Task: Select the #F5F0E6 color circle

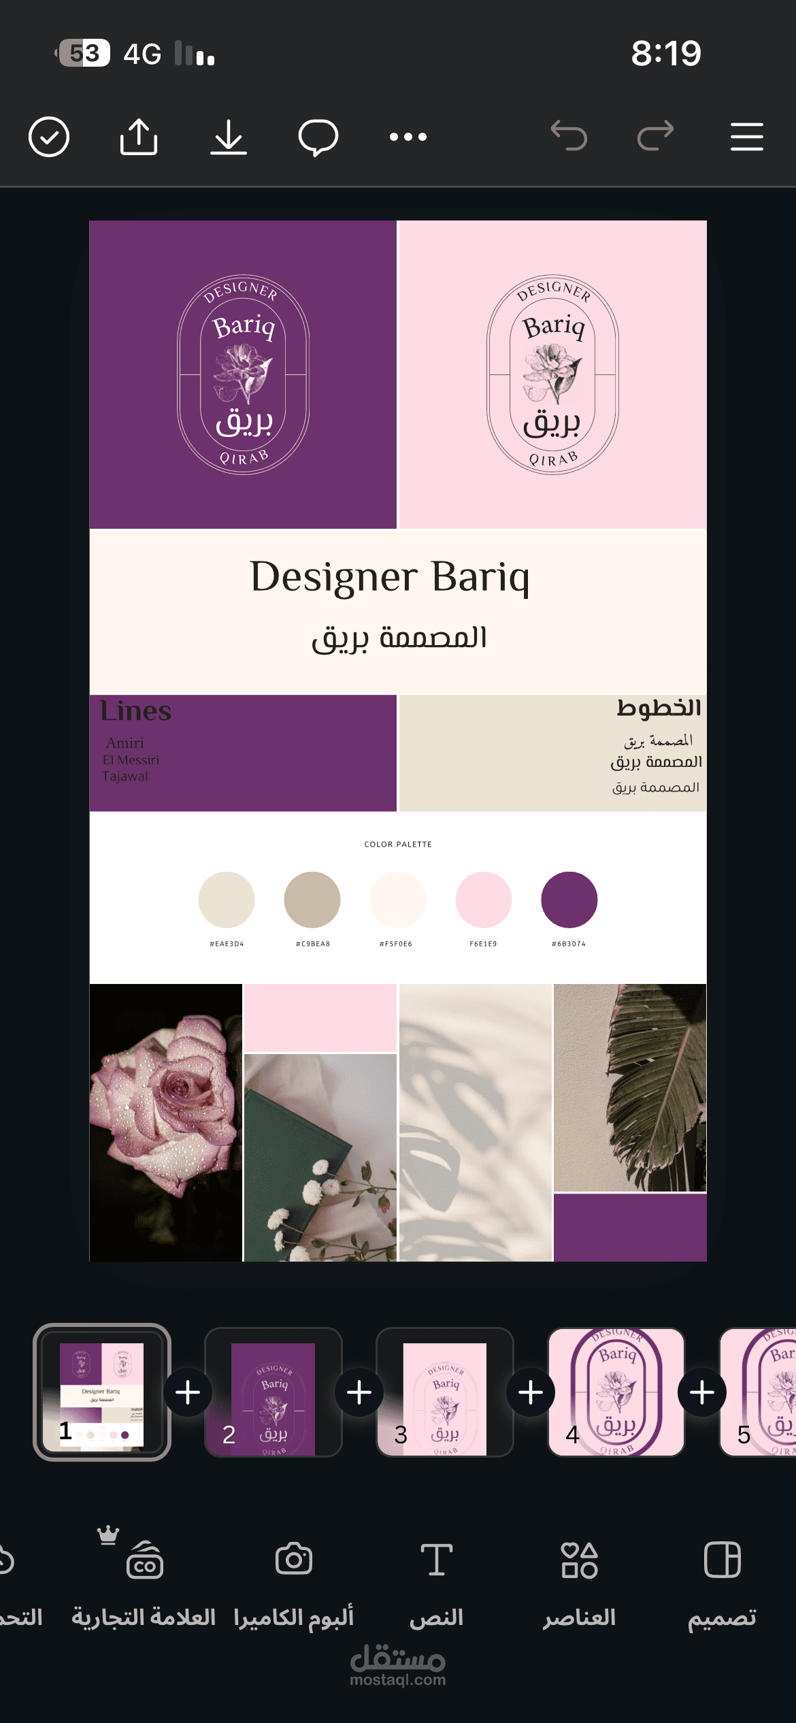Action: coord(398,900)
